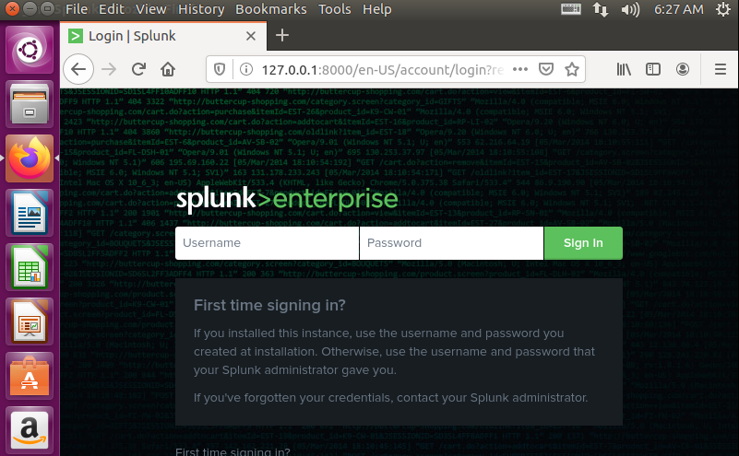Screen dimensions: 739x456
Task: Bookmark this page with the star
Action: 572,69
